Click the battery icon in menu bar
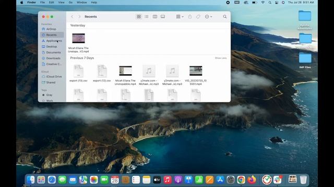This screenshot has height=187, width=334. coord(254,3)
